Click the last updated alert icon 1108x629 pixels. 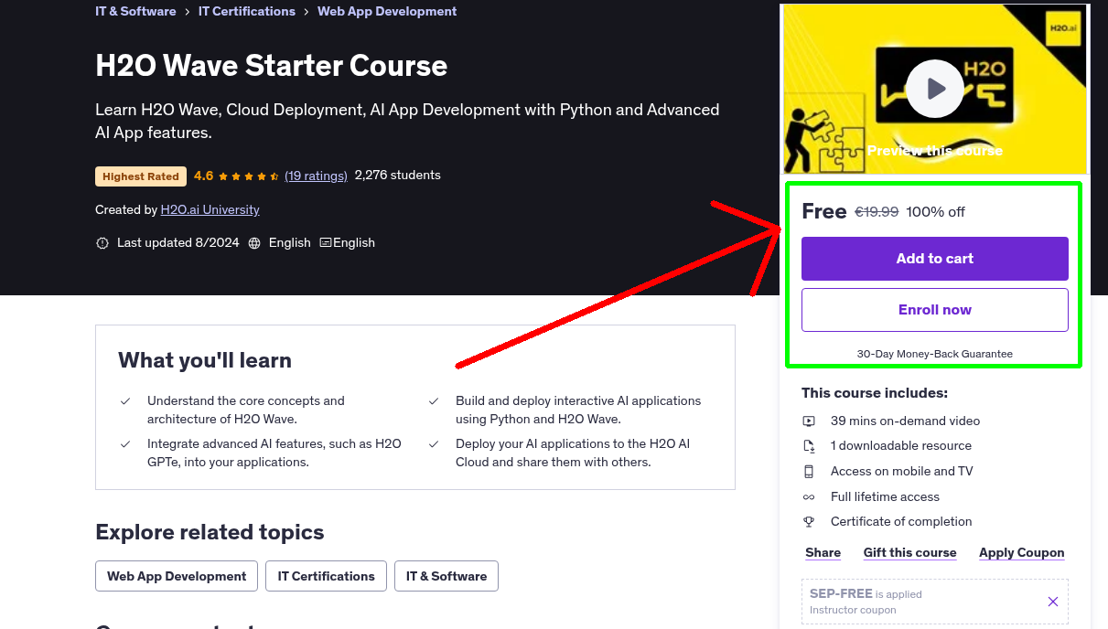pyautogui.click(x=102, y=243)
